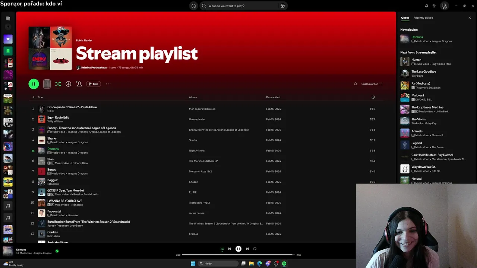477x268 pixels.
Task: Click the Browse icon inside search bar
Action: tap(282, 6)
